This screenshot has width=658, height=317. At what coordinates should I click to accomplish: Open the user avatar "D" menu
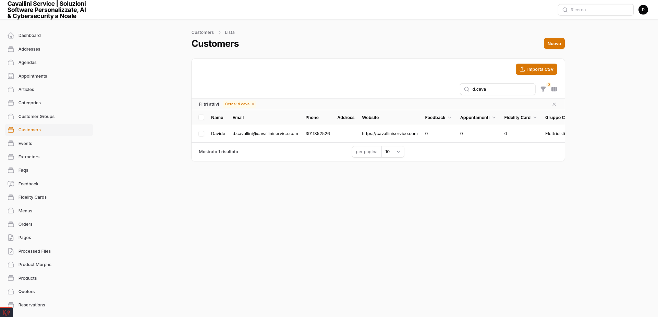(643, 10)
